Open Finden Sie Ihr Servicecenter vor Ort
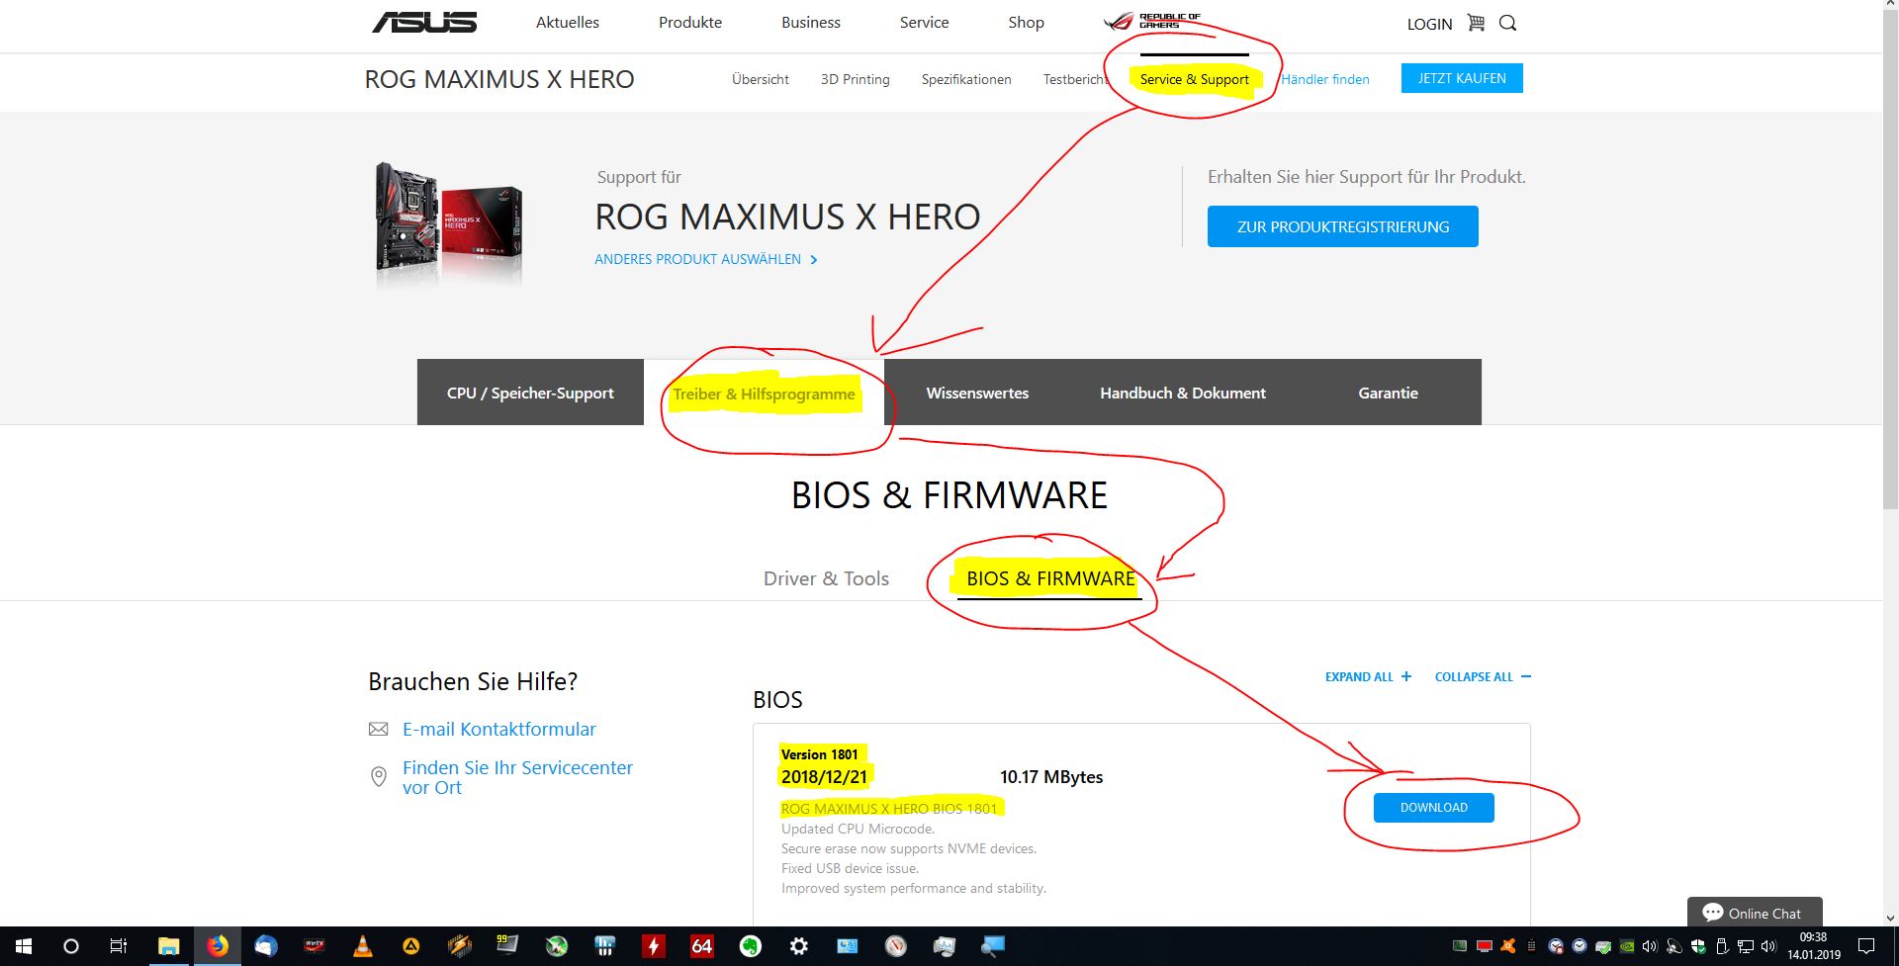The image size is (1899, 966). pyautogui.click(x=517, y=777)
